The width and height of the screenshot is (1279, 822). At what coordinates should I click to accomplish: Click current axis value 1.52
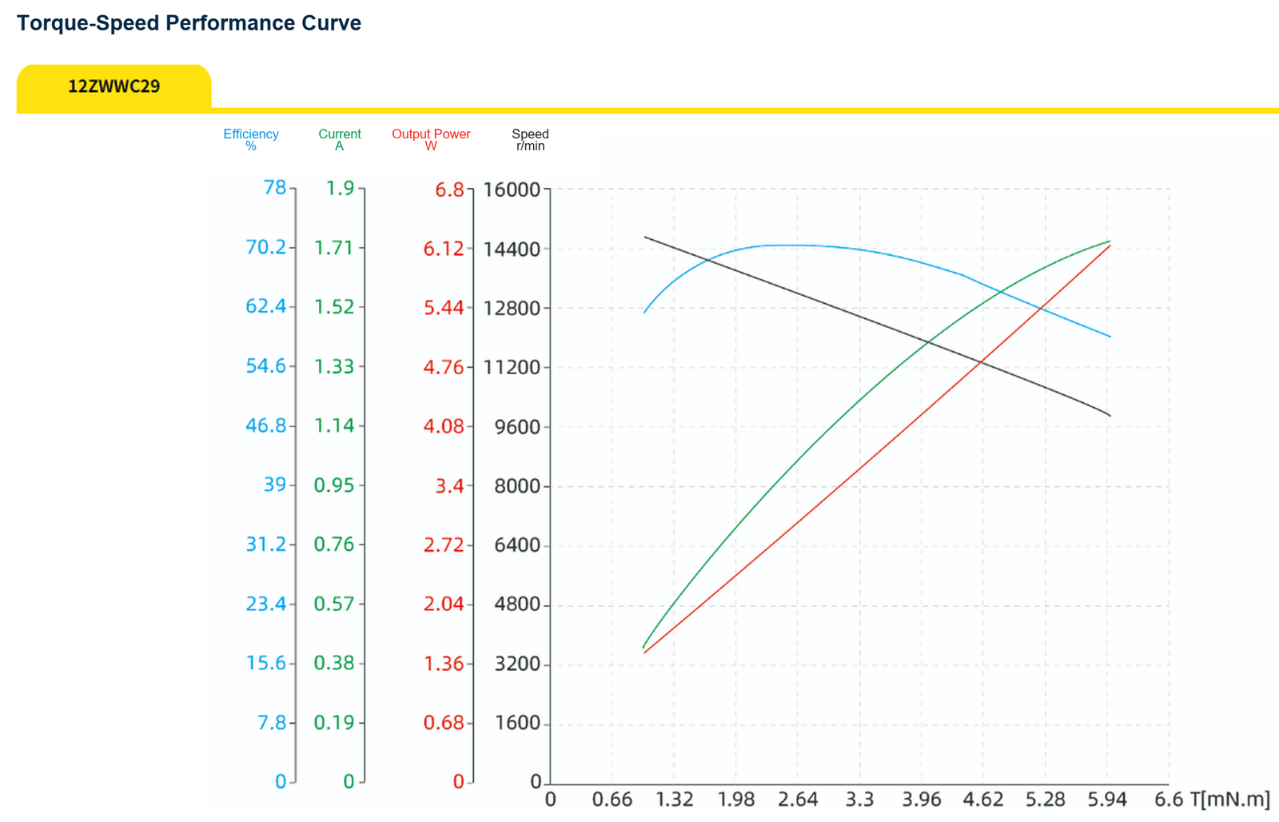tap(334, 307)
